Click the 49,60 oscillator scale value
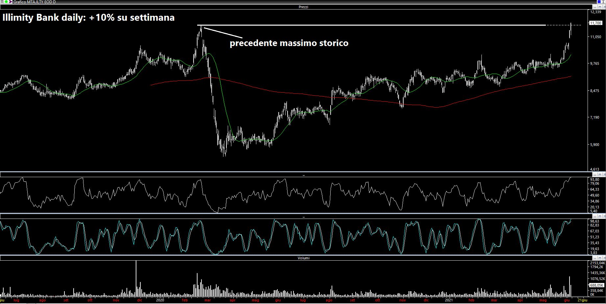Screen dimensions: 606x304 pos(594,195)
